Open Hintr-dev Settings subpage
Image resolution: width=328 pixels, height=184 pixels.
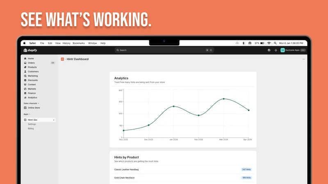click(x=32, y=124)
